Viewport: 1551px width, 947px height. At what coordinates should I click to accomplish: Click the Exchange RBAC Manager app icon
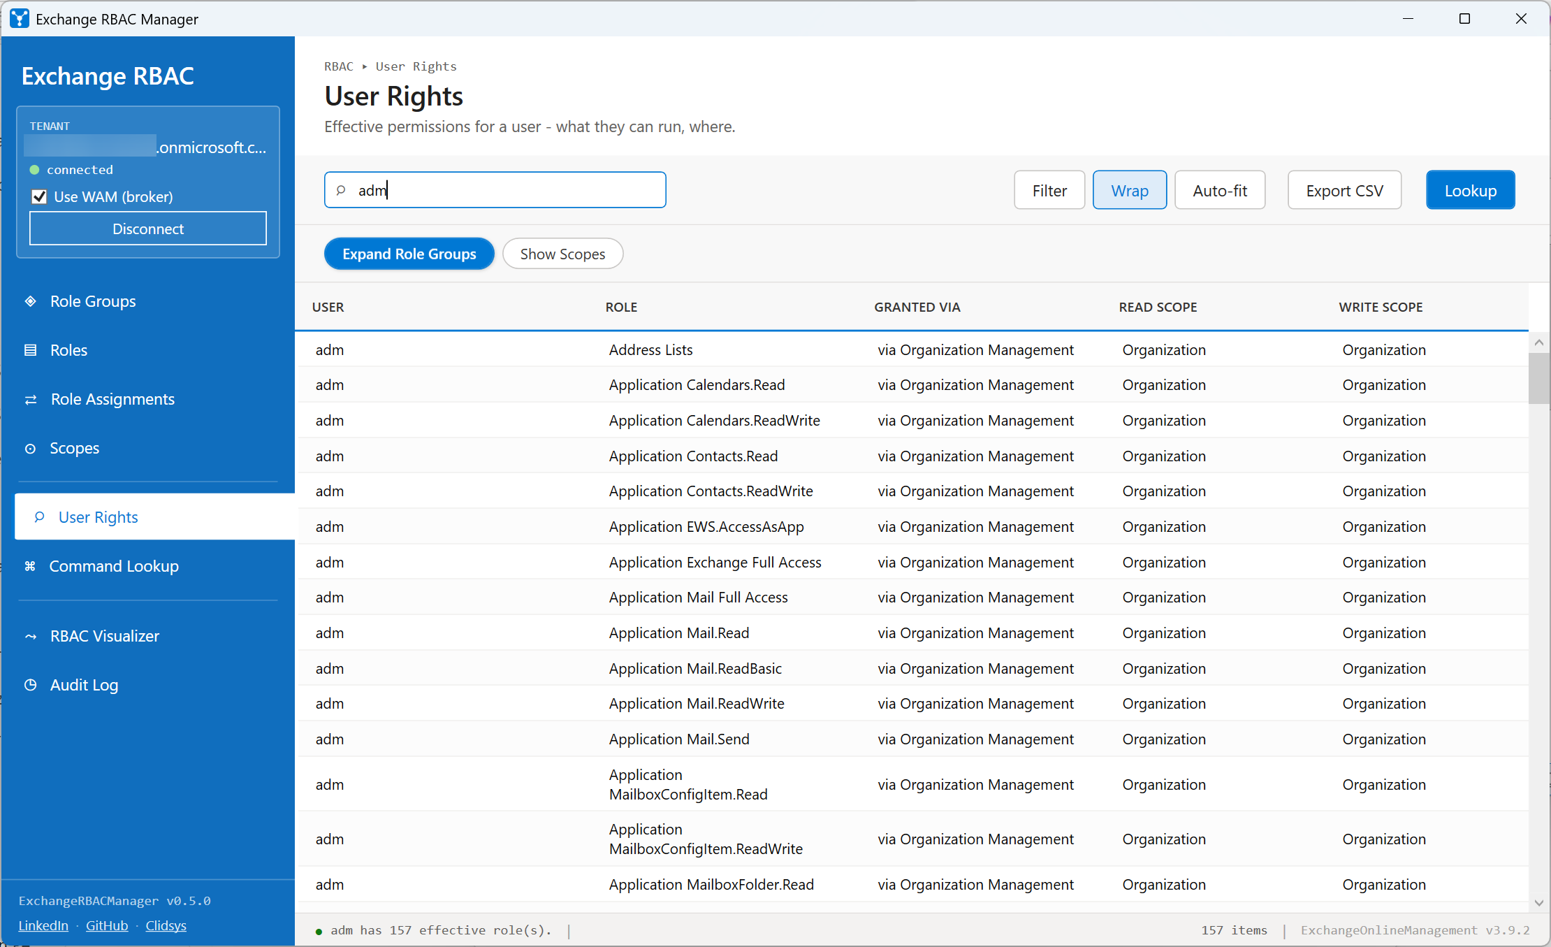coord(20,19)
